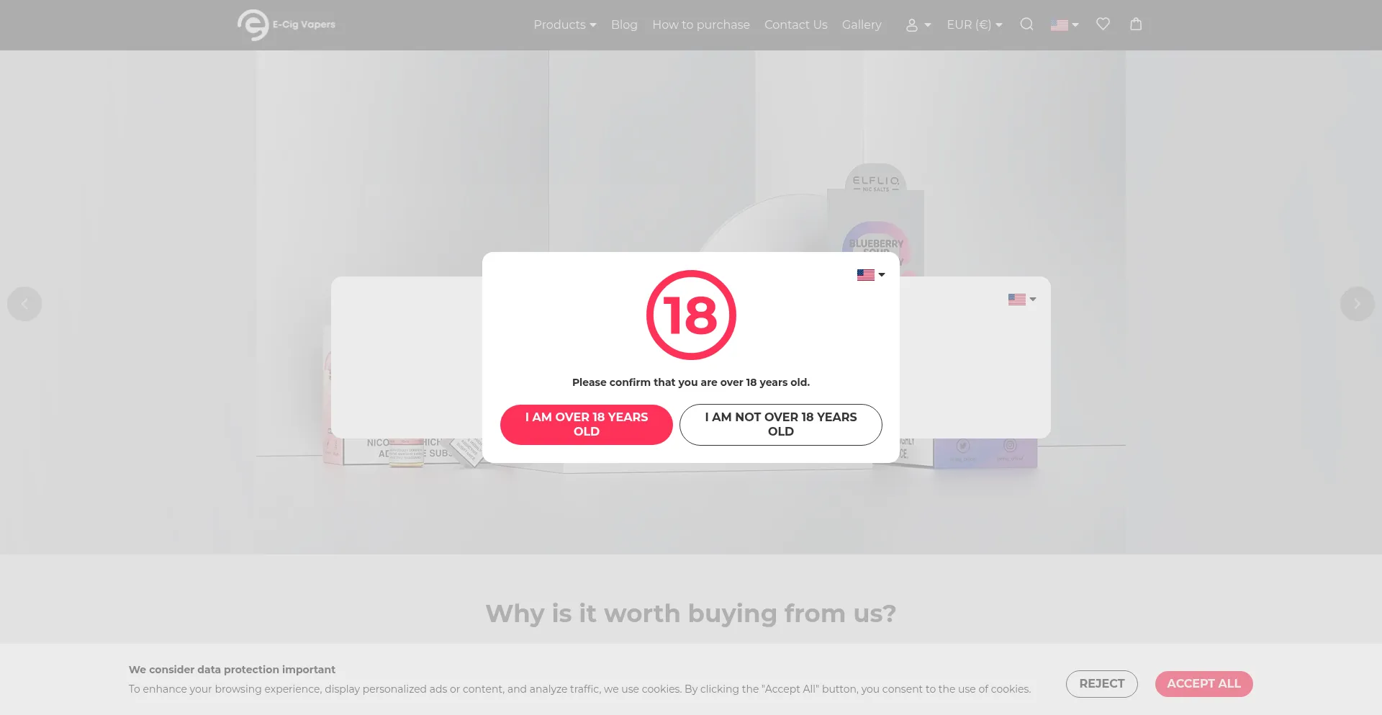Open How to purchase page
This screenshot has height=715, width=1382.
[701, 24]
